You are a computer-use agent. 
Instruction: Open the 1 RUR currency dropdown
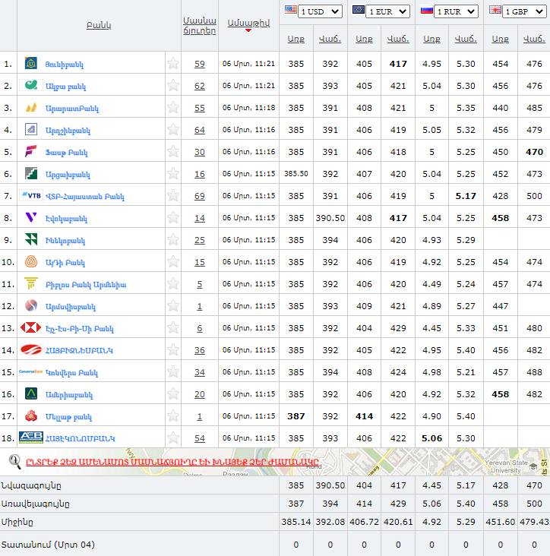tap(456, 11)
